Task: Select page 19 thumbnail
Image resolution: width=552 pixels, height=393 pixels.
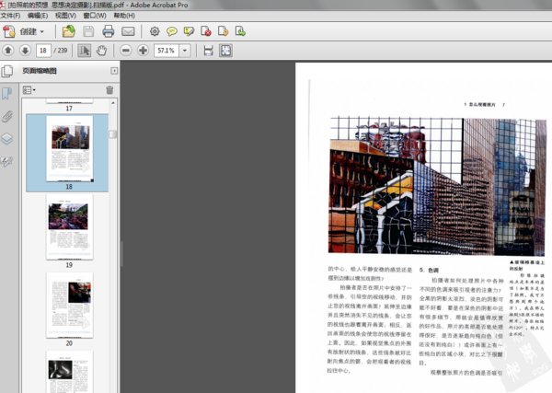Action: pyautogui.click(x=70, y=226)
